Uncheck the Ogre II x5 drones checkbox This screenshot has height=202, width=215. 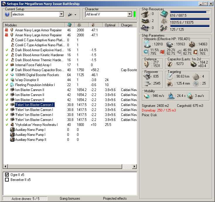7,174
